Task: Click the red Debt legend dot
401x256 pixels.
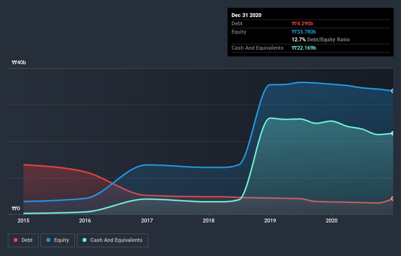Action: pyautogui.click(x=16, y=240)
